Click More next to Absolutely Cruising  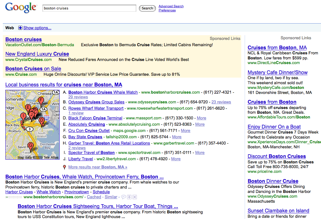click(x=200, y=124)
